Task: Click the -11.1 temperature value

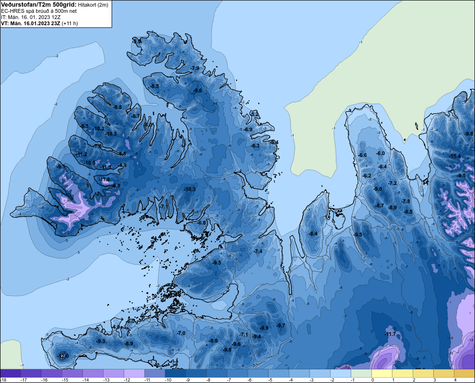Action: click(x=106, y=167)
